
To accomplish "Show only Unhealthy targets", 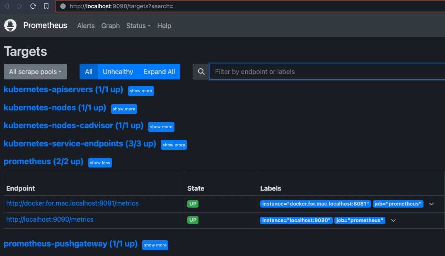I will [x=118, y=72].
